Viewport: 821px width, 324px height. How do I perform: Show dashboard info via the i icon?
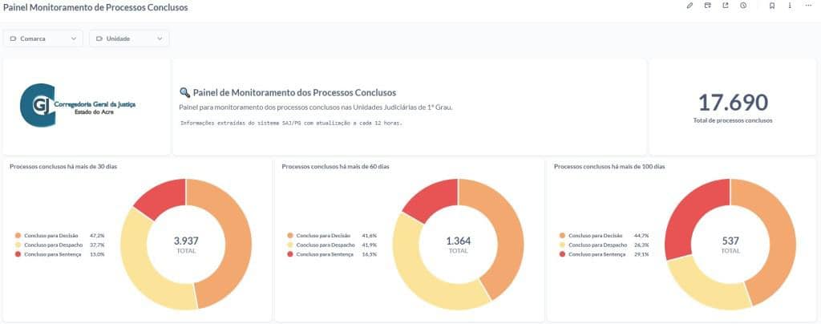click(x=790, y=6)
